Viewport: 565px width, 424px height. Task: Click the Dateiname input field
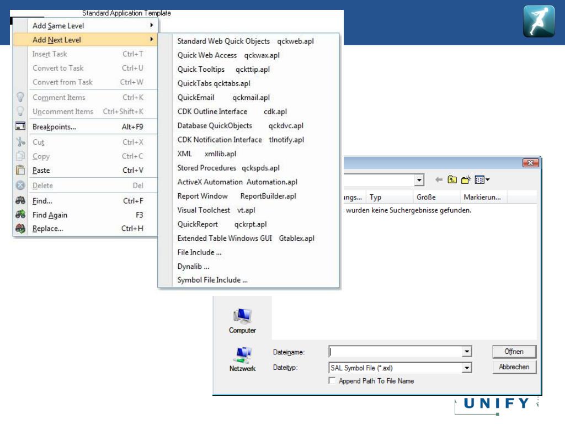coord(395,351)
